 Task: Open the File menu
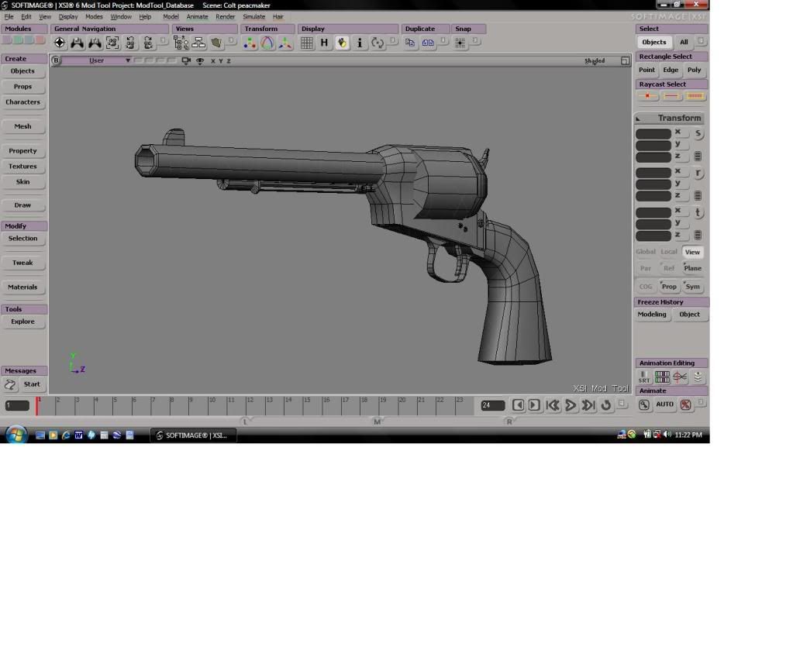[x=9, y=17]
